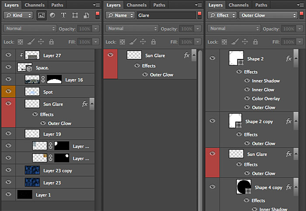Enable lock transparent pixels in left panel

(x=20, y=42)
